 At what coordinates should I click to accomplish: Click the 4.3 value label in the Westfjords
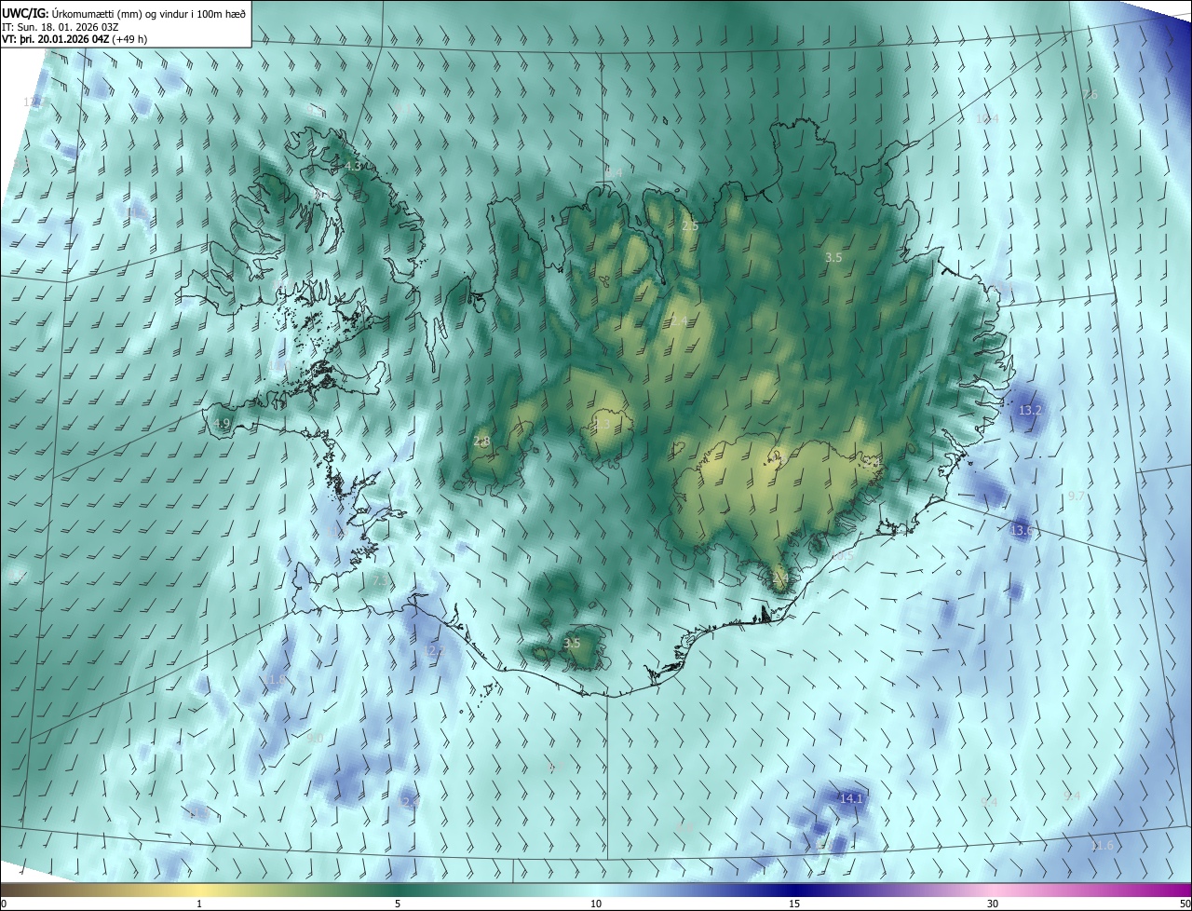coord(352,166)
